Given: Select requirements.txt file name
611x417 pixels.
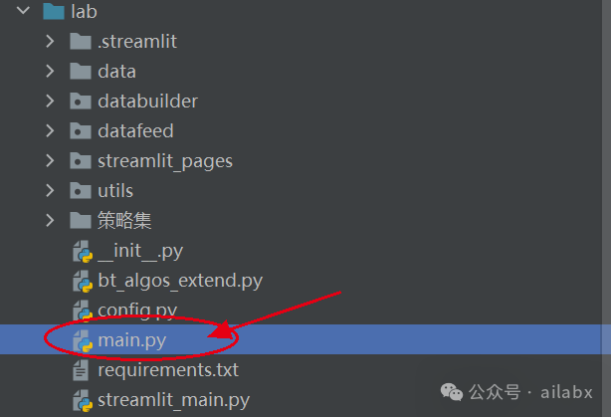Looking at the screenshot, I should pos(168,370).
